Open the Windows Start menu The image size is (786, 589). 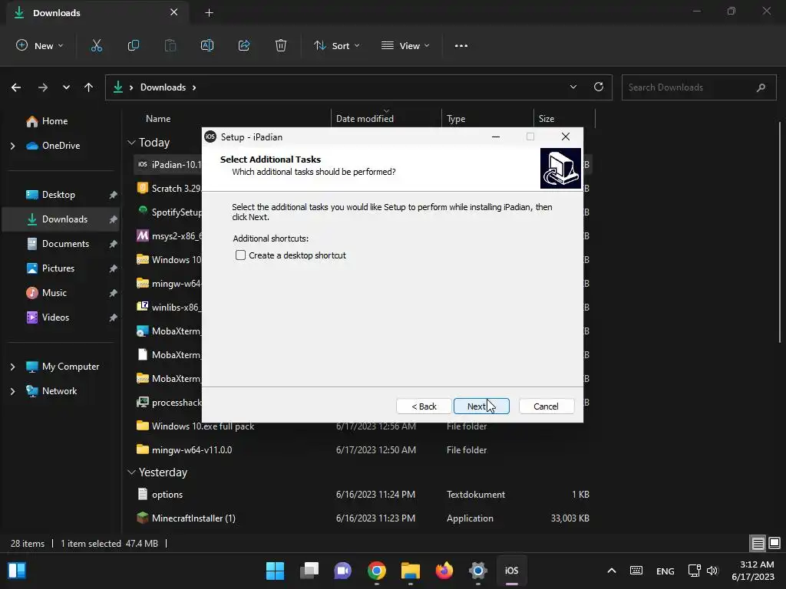point(275,571)
